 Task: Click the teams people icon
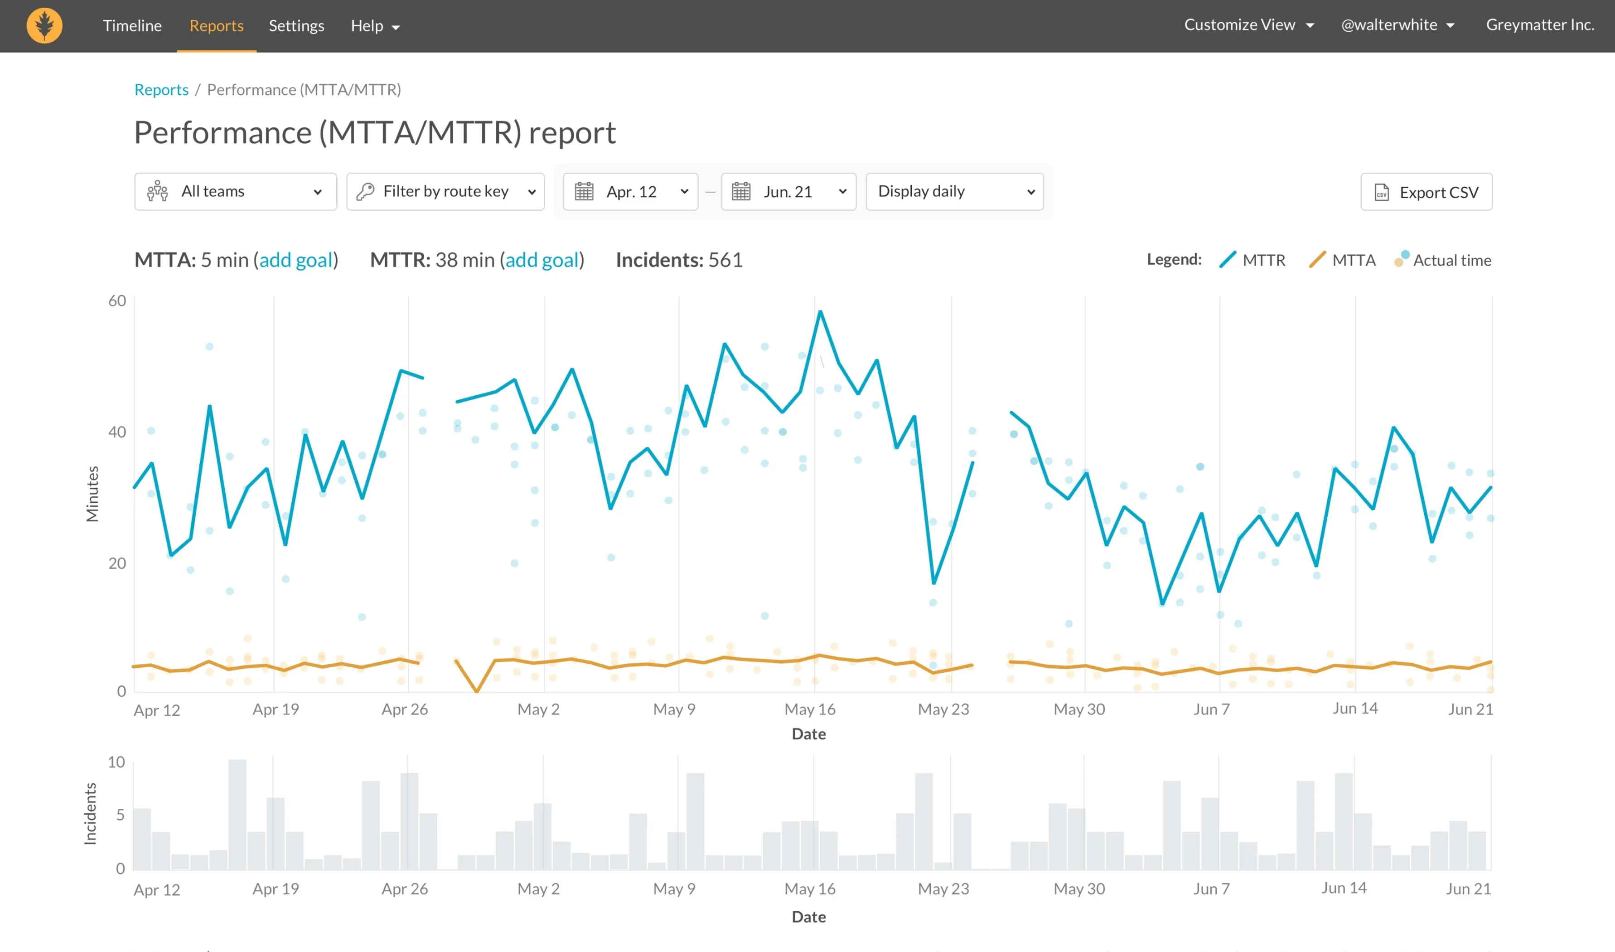point(157,191)
